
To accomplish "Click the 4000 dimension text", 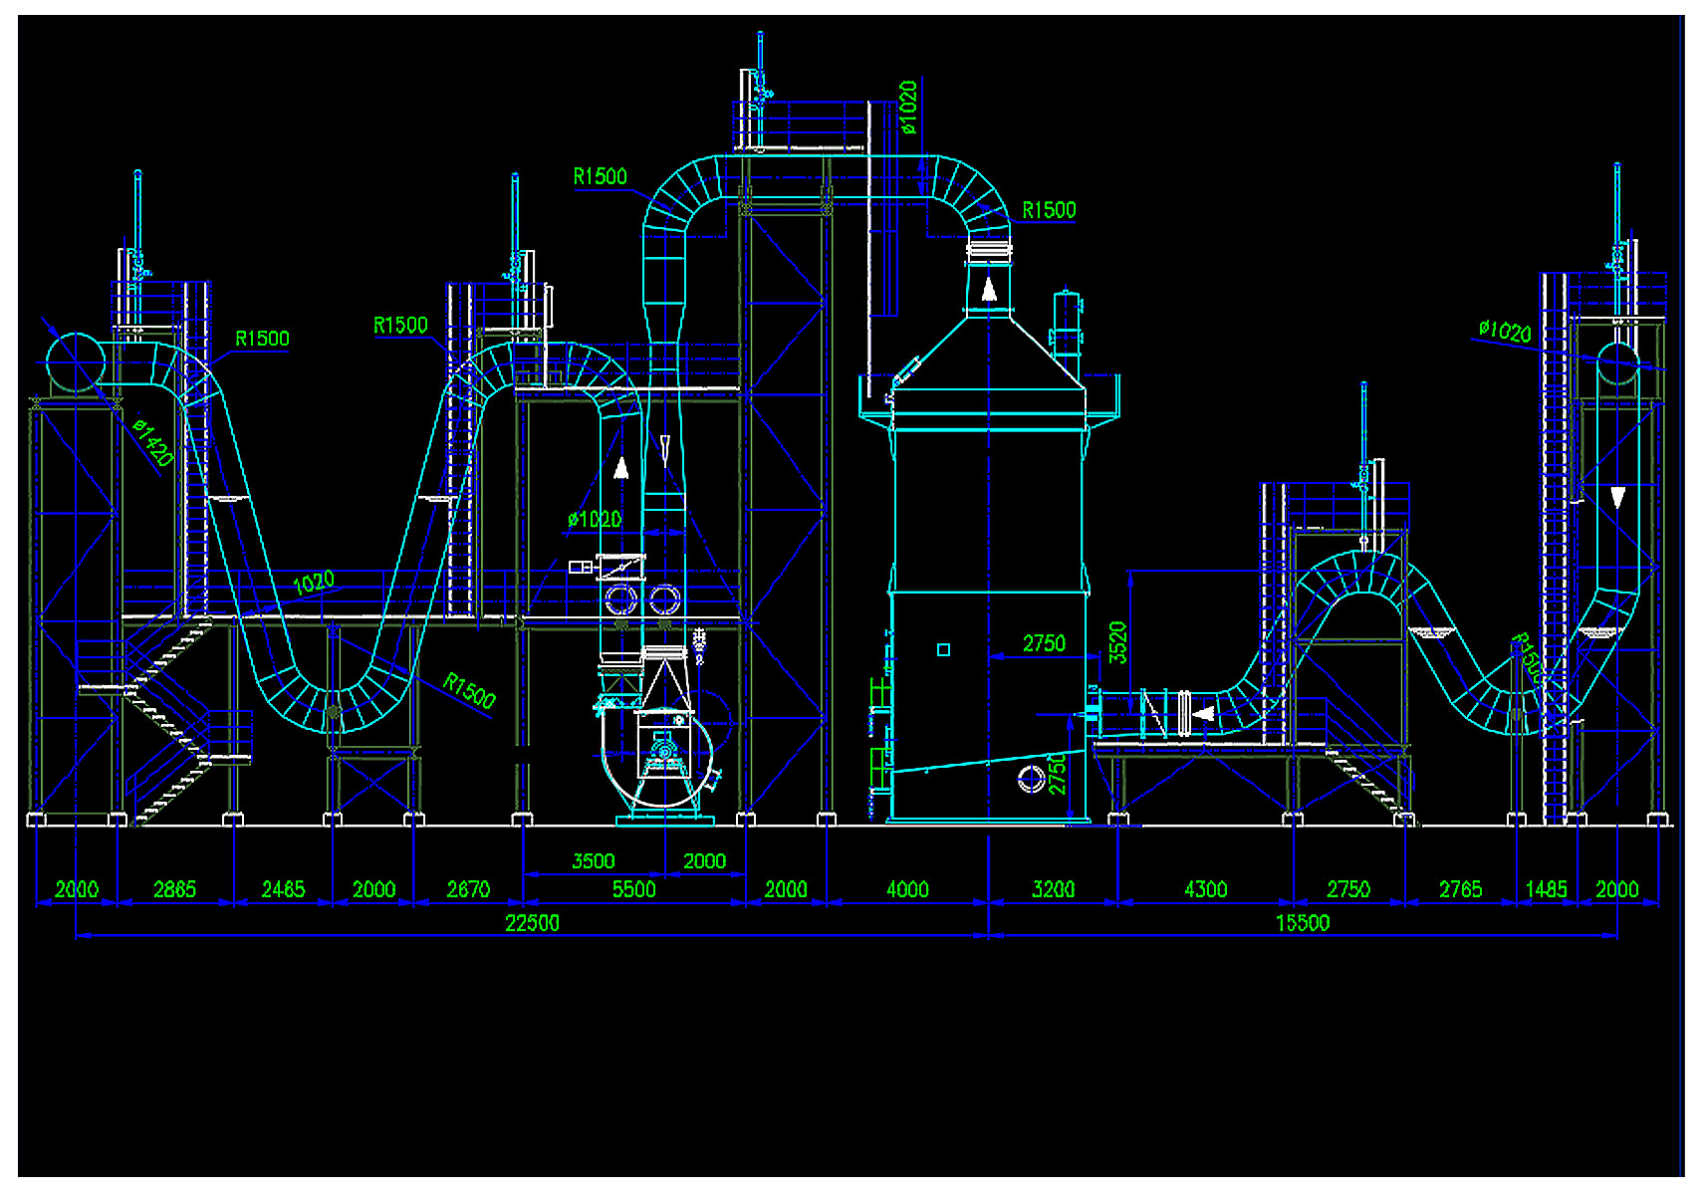I will click(907, 889).
